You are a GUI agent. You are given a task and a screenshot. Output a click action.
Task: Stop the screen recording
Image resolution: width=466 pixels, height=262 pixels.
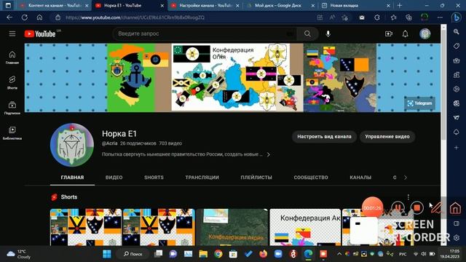coord(416,207)
